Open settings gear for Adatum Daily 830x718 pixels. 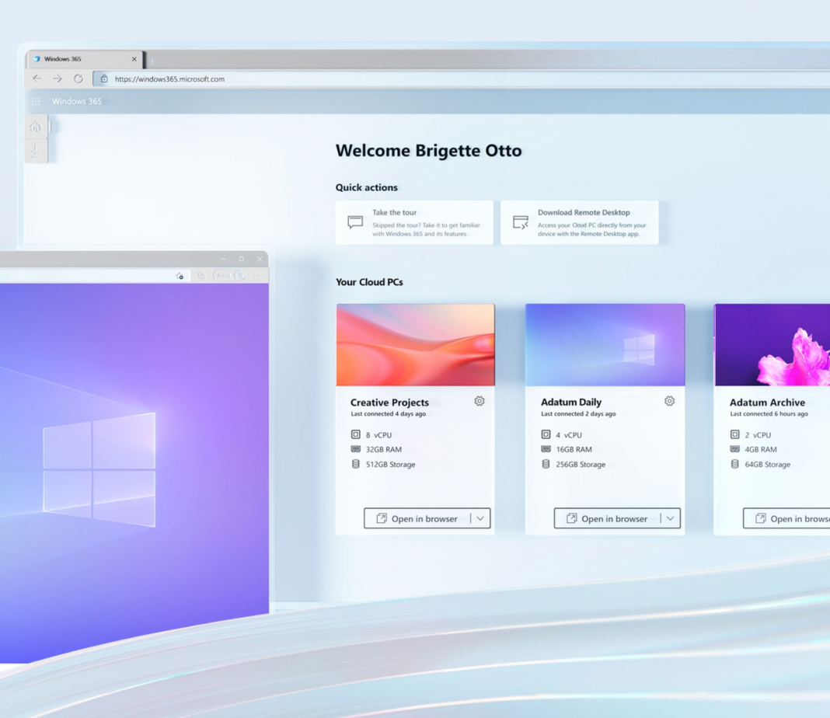click(670, 401)
